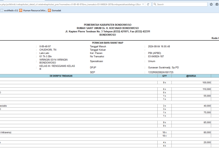219x150 pixels.
Task: Open the bookmarks list icon beside star
Action: [217, 4]
